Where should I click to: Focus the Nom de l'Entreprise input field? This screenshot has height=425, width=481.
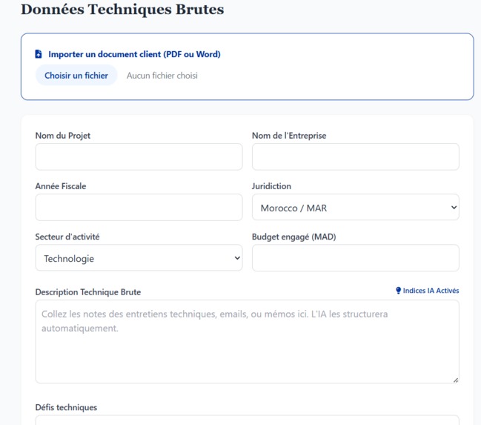pyautogui.click(x=356, y=157)
